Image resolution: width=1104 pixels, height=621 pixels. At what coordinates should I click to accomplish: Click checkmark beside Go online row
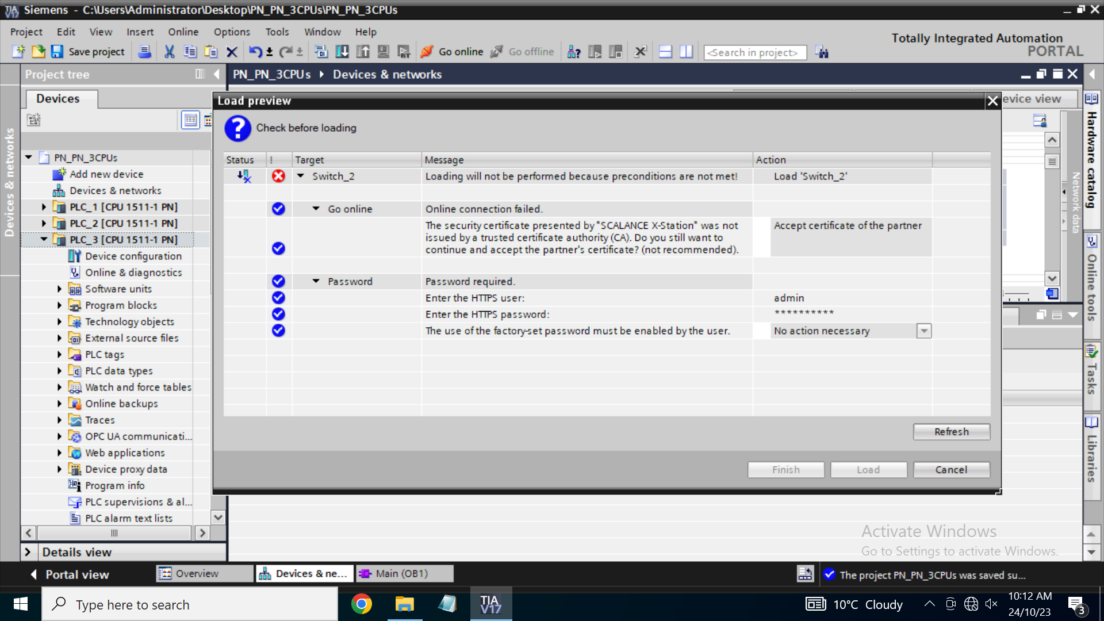(x=278, y=209)
